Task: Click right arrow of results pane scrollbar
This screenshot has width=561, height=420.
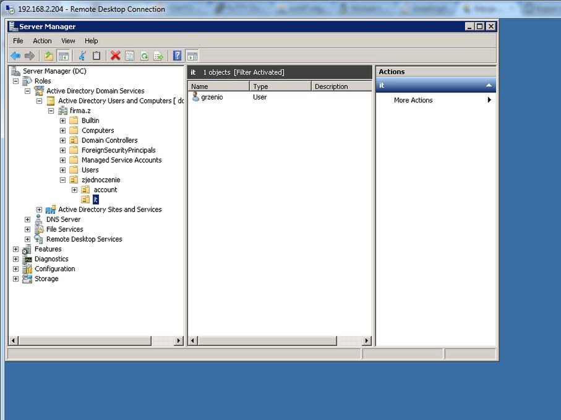Action: [366, 341]
